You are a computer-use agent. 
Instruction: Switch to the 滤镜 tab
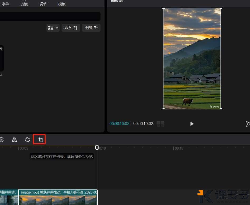coord(24,4)
